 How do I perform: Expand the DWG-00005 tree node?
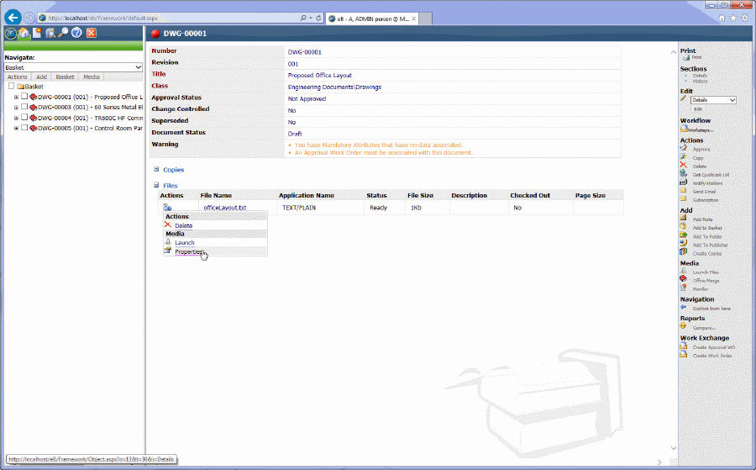click(16, 129)
